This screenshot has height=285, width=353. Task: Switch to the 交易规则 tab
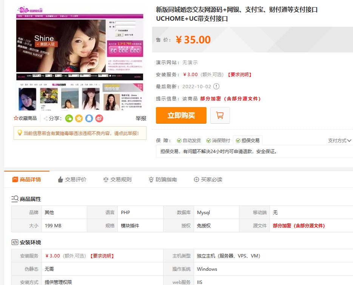117,179
